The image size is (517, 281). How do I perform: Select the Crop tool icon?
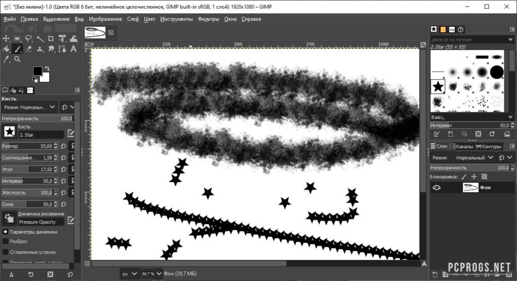tap(51, 39)
